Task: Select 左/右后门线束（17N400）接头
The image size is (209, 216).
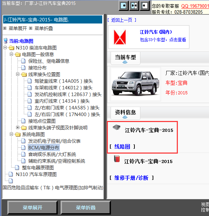Action: pos(67,114)
